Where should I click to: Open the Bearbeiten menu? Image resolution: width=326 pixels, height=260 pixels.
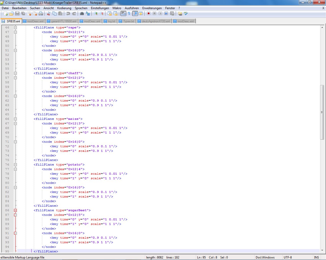19,8
